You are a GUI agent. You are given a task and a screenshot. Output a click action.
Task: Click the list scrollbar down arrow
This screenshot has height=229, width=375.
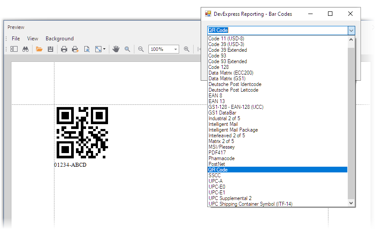coord(351,203)
